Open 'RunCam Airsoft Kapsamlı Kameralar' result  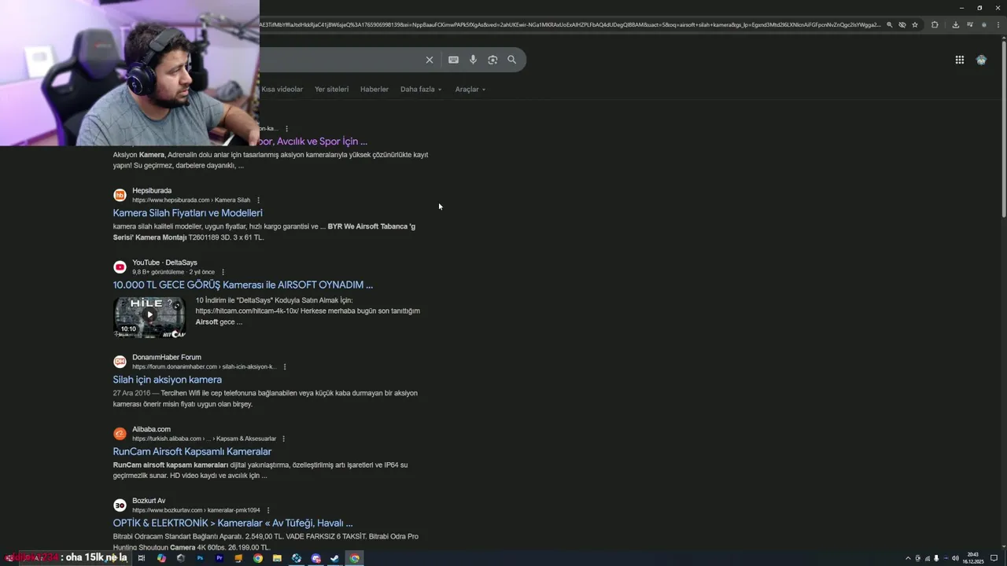click(192, 452)
